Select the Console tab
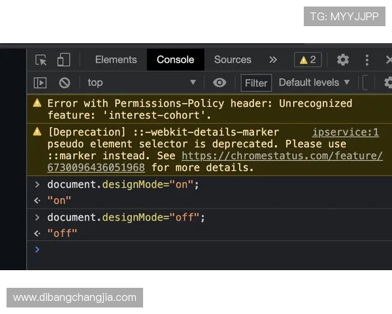The width and height of the screenshot is (392, 314). click(x=175, y=60)
